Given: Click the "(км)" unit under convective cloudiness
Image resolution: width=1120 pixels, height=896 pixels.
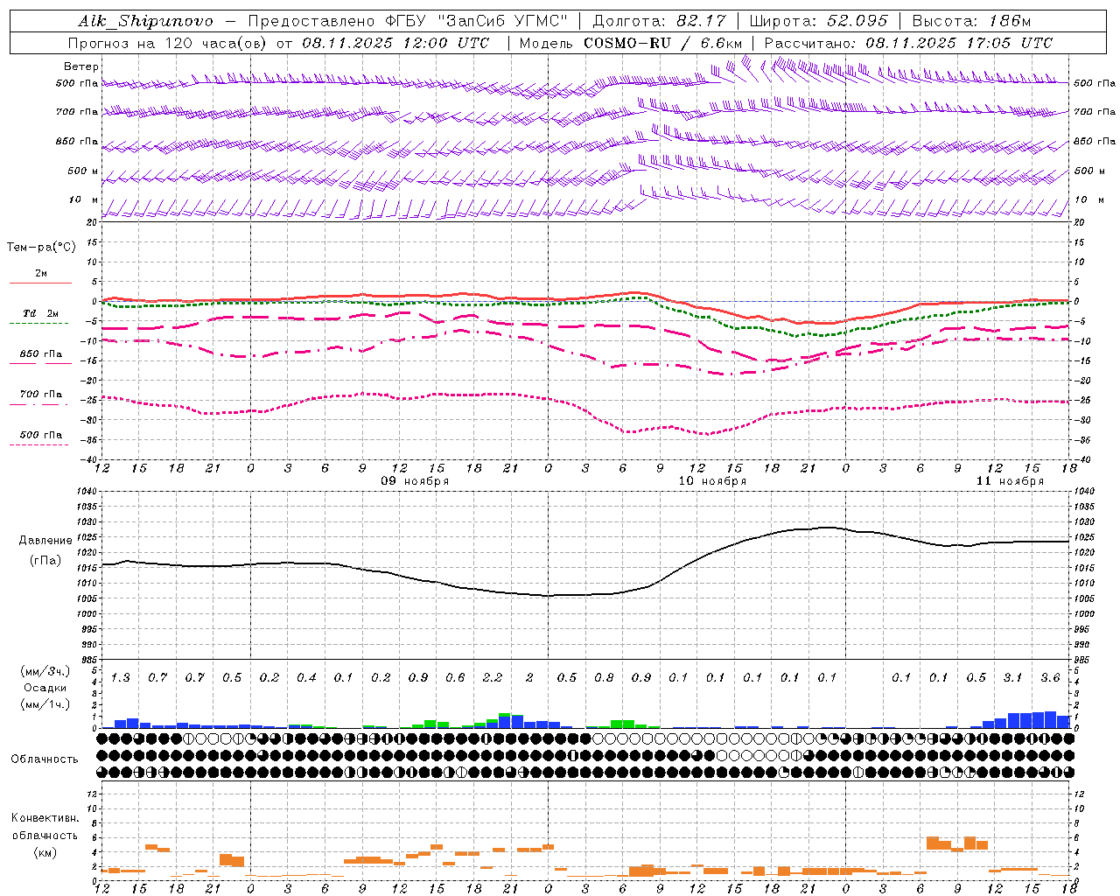Looking at the screenshot, I should click(x=45, y=852).
